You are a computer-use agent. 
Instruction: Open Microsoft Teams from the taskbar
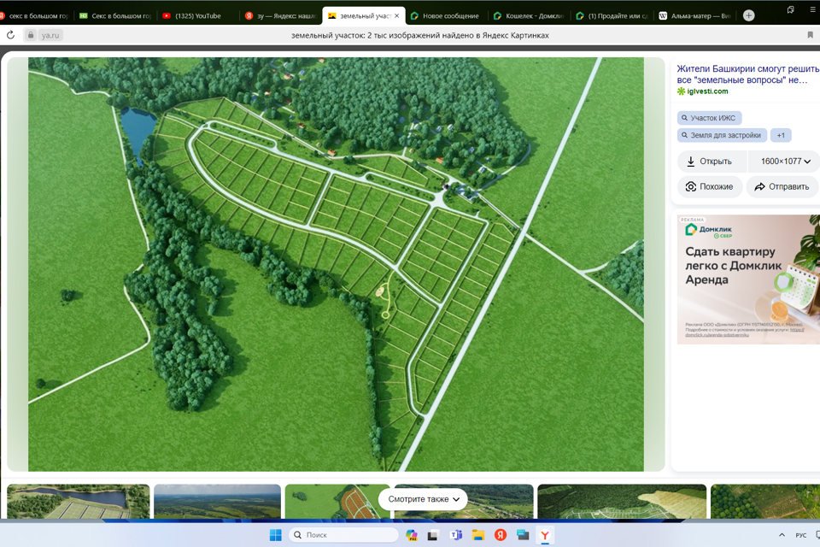coord(456,535)
